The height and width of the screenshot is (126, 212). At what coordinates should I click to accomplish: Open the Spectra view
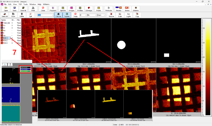[x=63, y=9]
